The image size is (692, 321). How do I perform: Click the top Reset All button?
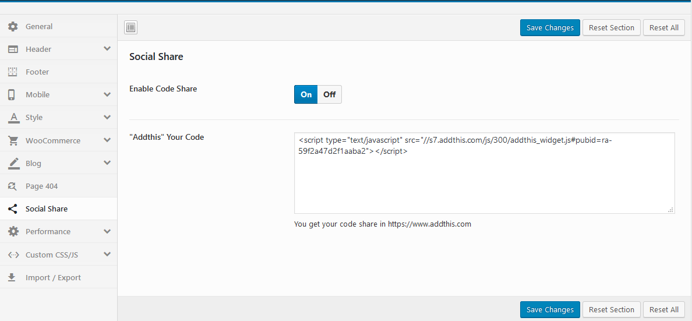(x=664, y=27)
